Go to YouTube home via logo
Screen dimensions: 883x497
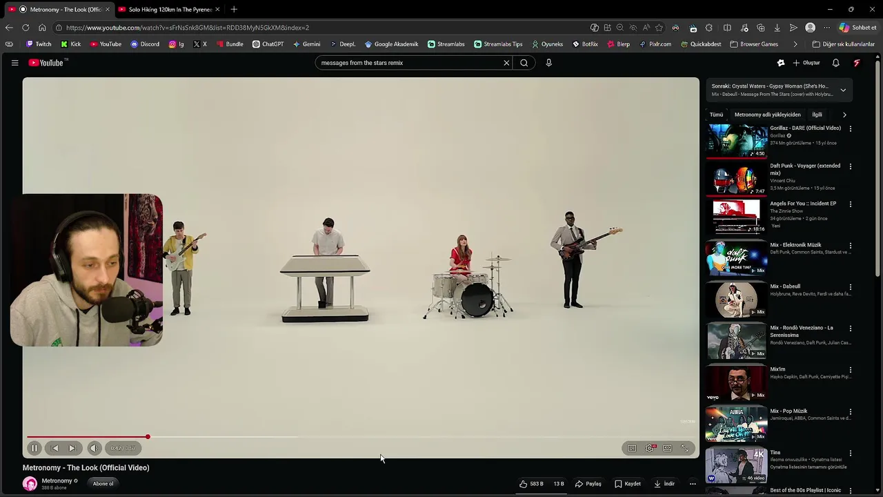click(x=47, y=63)
